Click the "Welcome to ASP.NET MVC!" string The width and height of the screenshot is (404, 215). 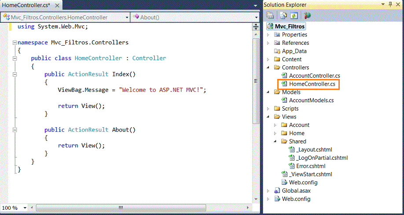click(x=161, y=90)
